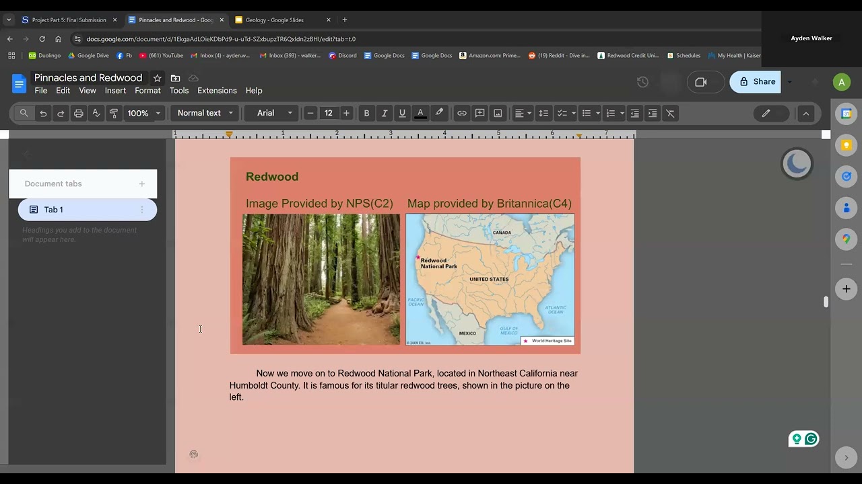Open the Insert menu

pyautogui.click(x=115, y=91)
